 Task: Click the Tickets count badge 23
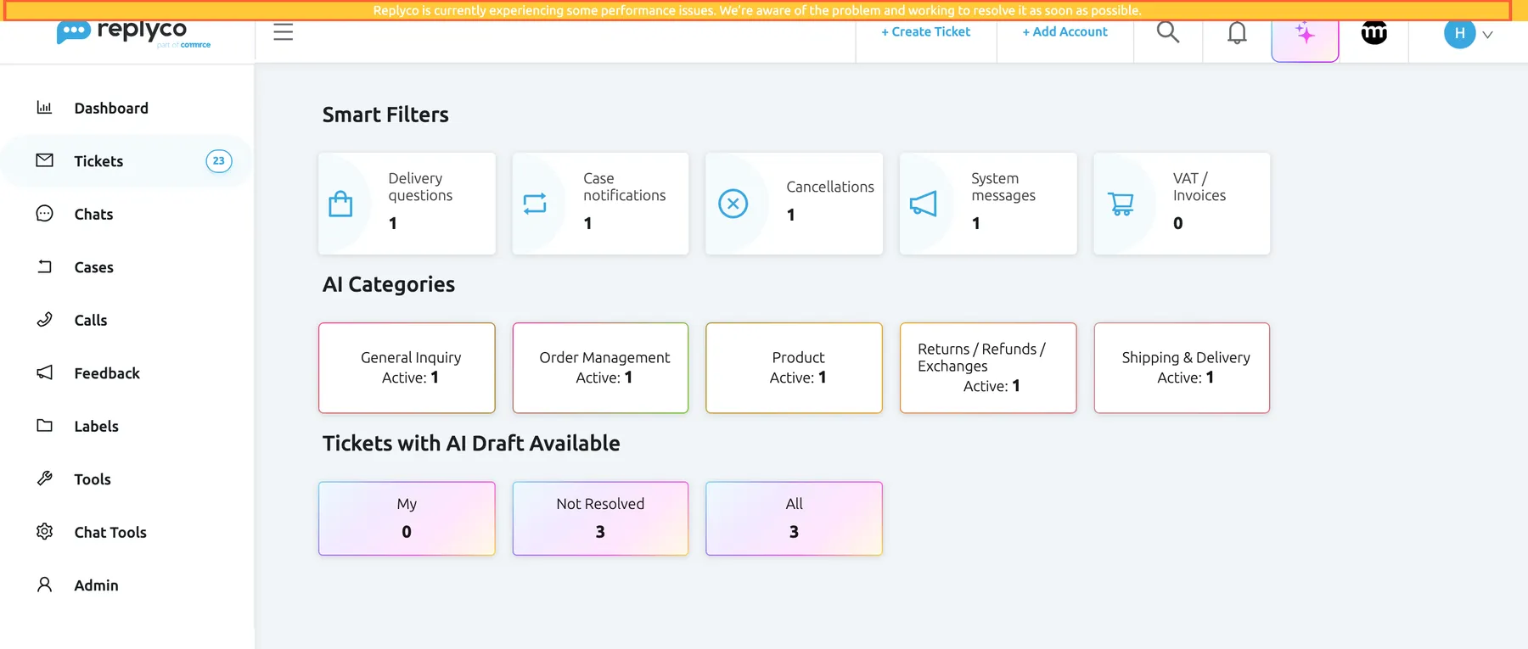coord(219,161)
